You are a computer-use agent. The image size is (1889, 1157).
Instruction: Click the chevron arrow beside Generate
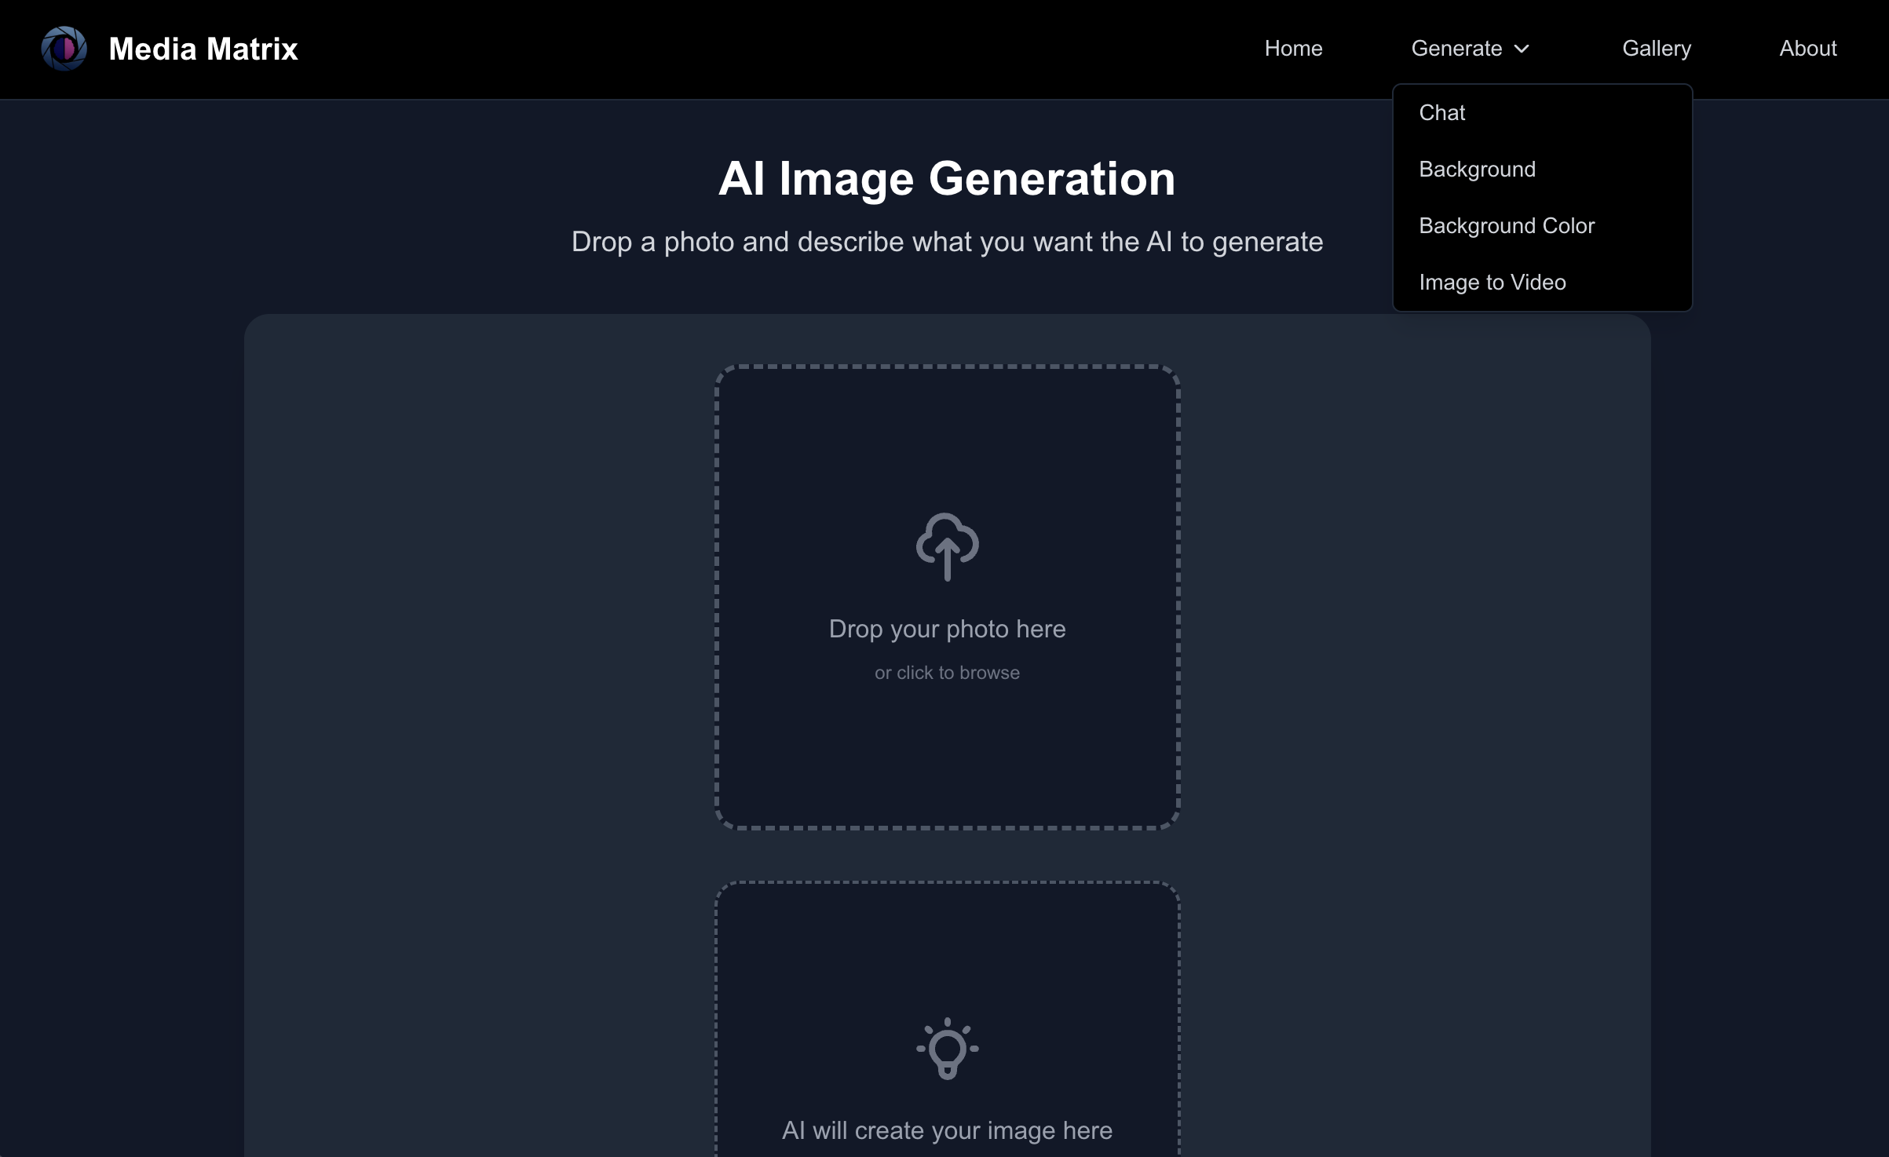(x=1522, y=49)
